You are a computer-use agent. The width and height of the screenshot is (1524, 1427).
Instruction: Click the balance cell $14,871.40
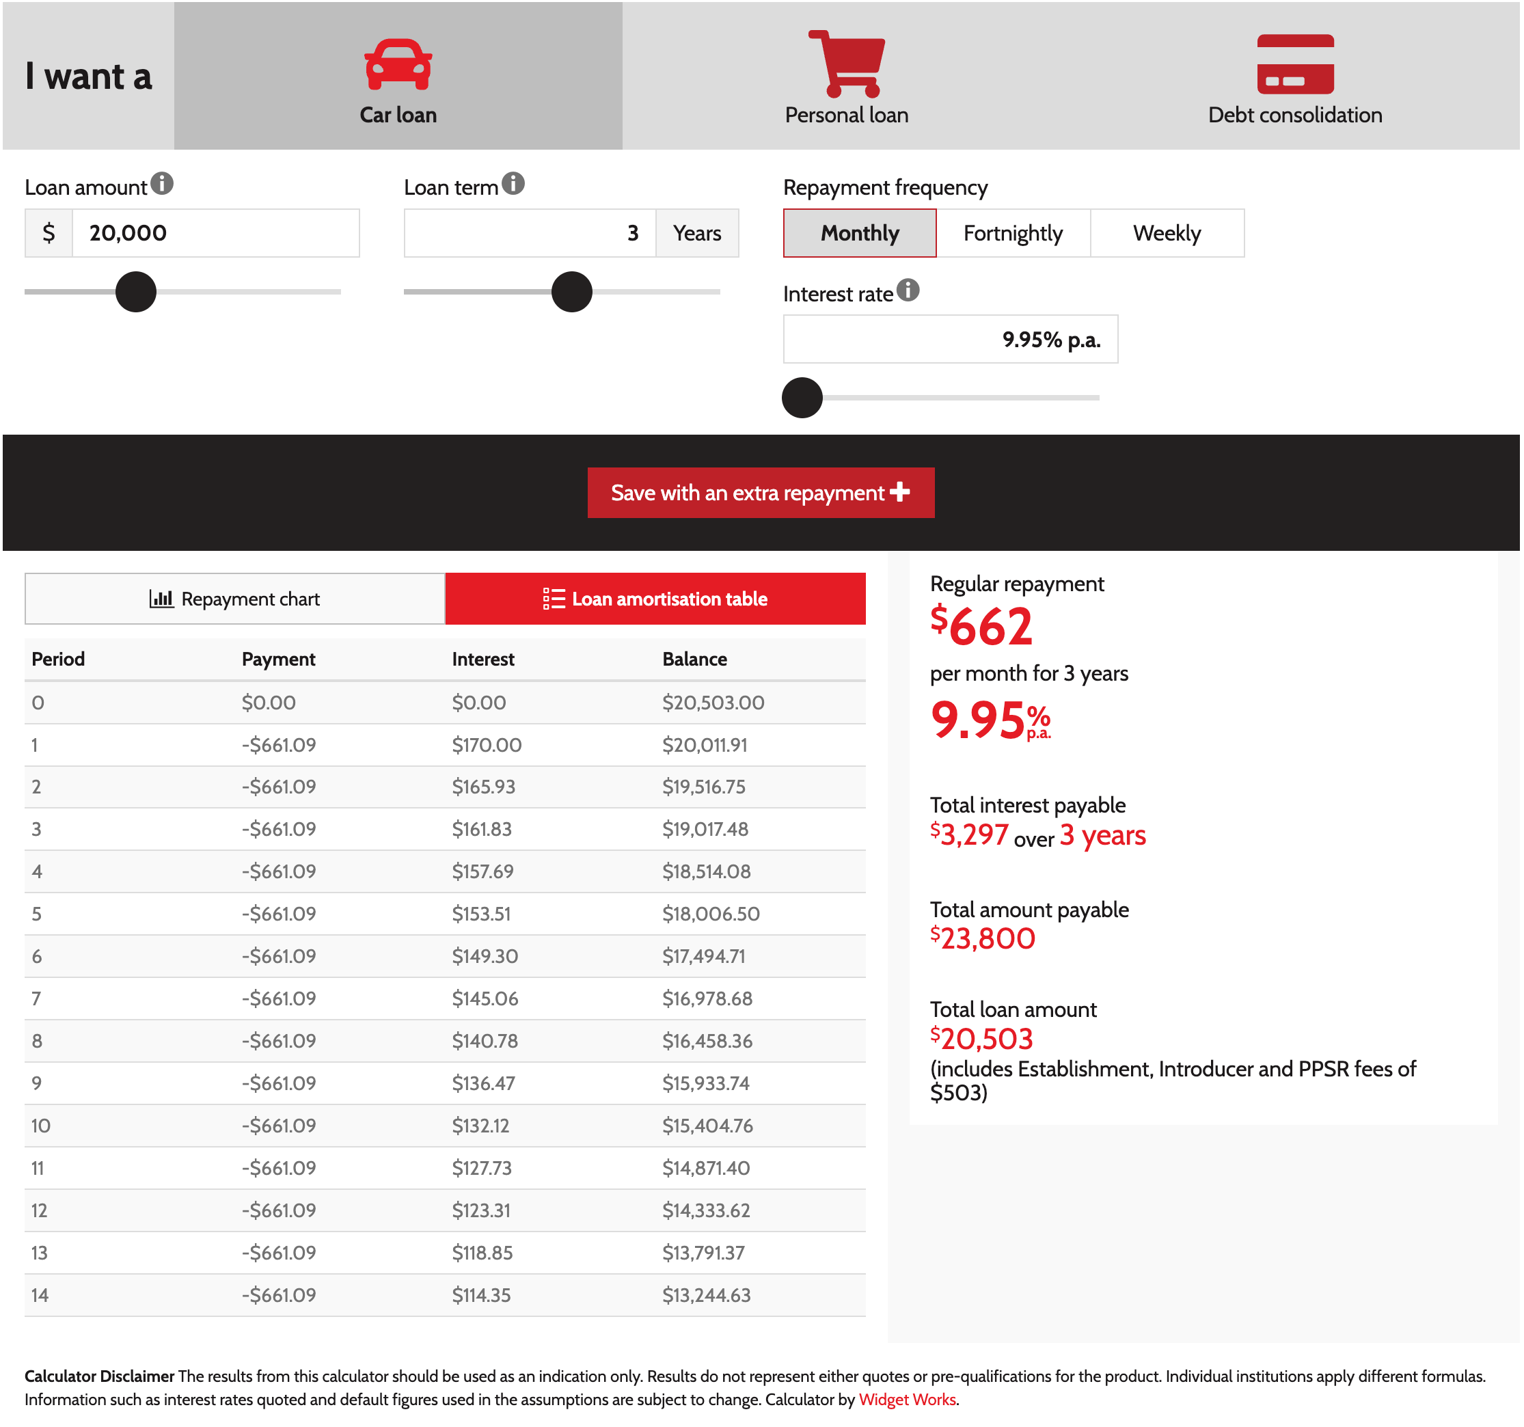point(706,1168)
